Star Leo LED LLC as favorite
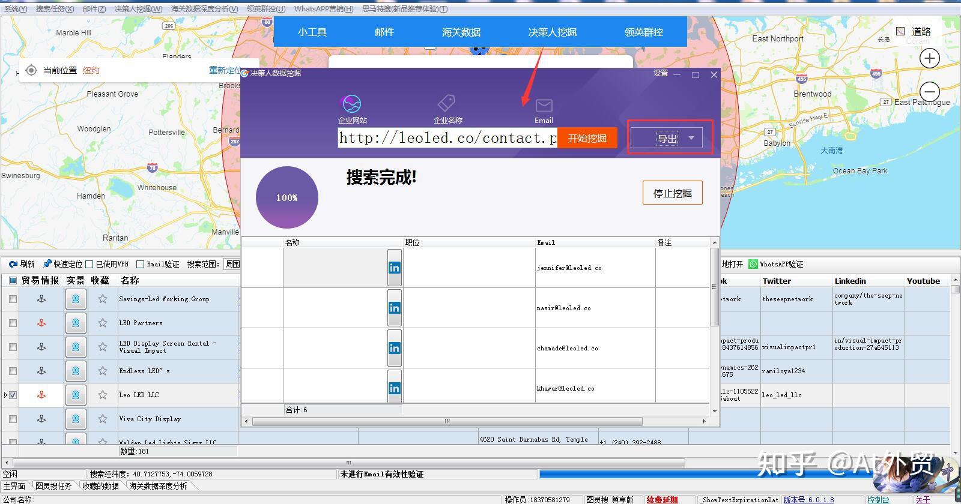The width and height of the screenshot is (961, 504). tap(103, 395)
